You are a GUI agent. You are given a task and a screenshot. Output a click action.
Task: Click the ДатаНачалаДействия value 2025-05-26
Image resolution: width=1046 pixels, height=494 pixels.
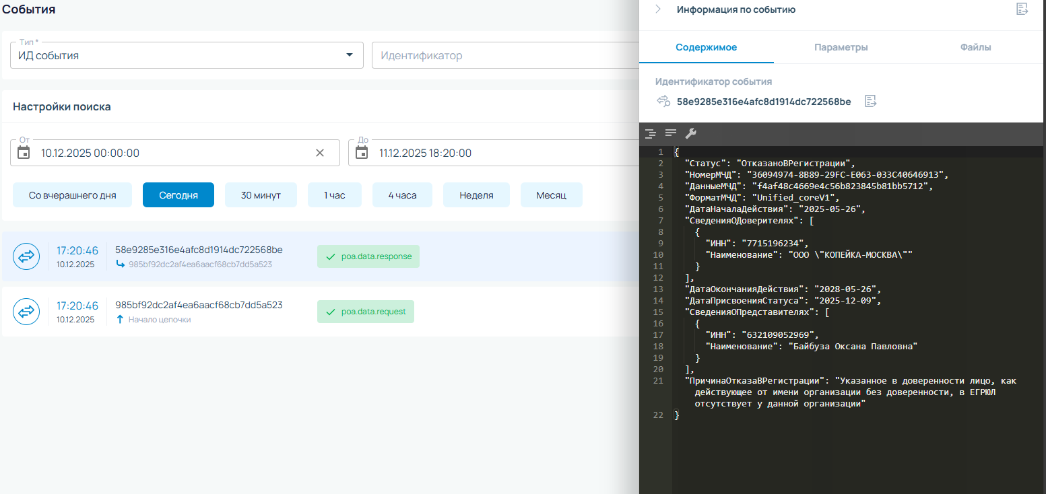828,209
